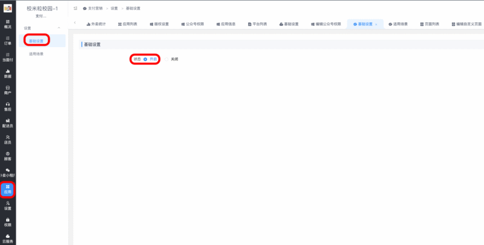Select the highlighted 应用 apps icon

[7, 189]
